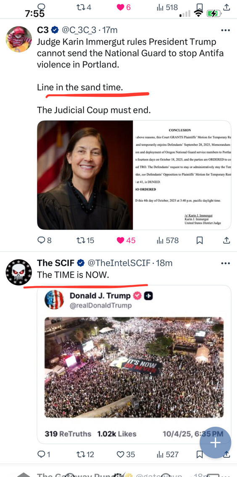Image resolution: width=237 pixels, height=477 pixels.
Task: View analytics showing 578 views
Action: coord(167,240)
